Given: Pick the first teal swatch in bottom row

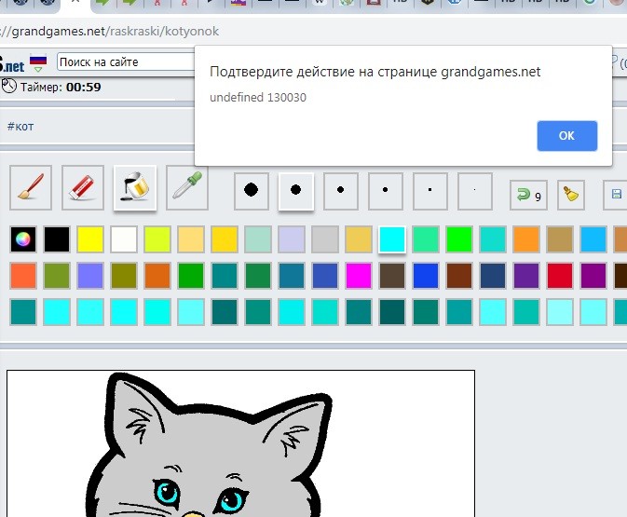Looking at the screenshot, I should tap(23, 311).
